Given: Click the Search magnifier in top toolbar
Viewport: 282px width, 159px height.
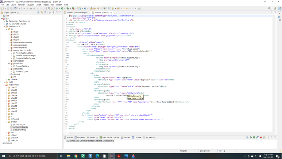Looking at the screenshot, I should (x=269, y=8).
